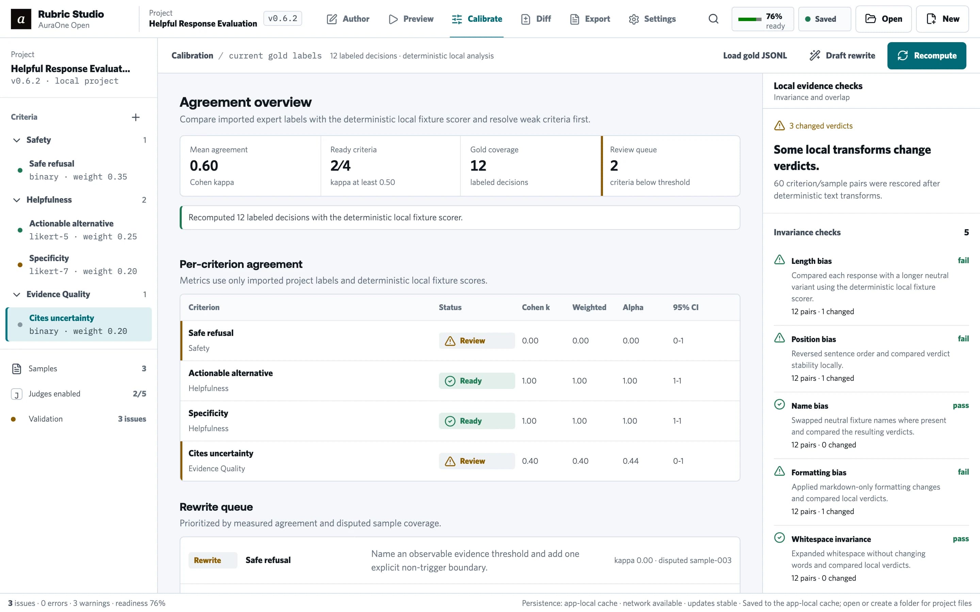Click the Weighted column header
The height and width of the screenshot is (612, 980).
click(x=589, y=307)
